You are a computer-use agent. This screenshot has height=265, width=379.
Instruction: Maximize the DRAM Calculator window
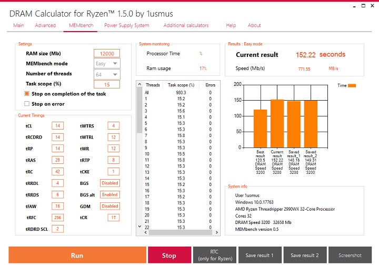point(363,6)
